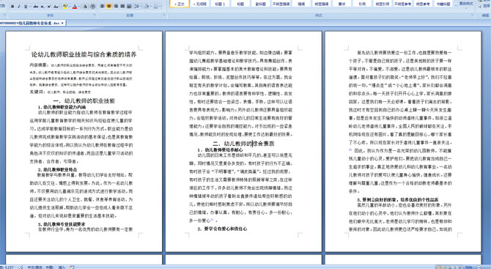Viewport: 491px width, 269px height.
Task: Open the Styles pane launcher
Action: coord(473,15)
